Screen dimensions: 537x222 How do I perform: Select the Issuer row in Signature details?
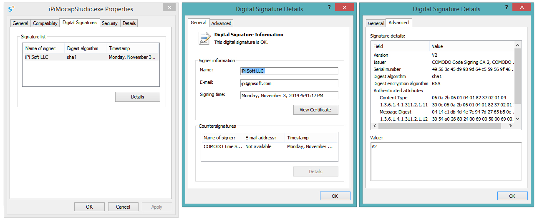point(443,62)
